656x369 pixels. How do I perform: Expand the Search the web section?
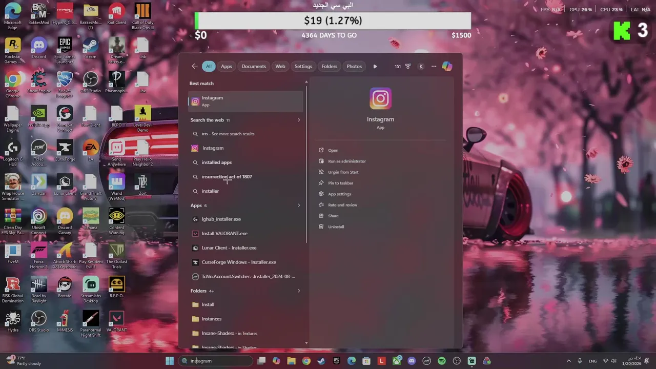click(299, 120)
